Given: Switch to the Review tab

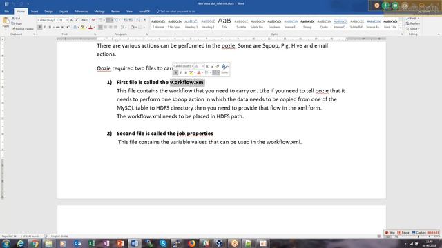Looking at the screenshot, I should click(x=115, y=12).
